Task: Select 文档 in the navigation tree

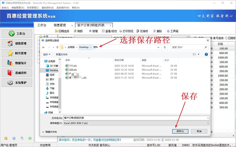Action: pos(50,84)
